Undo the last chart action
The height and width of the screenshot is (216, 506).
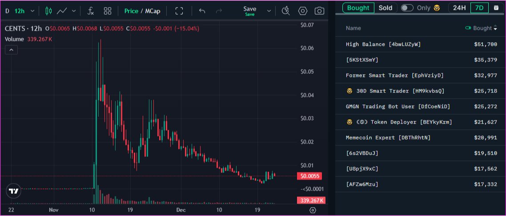[202, 11]
